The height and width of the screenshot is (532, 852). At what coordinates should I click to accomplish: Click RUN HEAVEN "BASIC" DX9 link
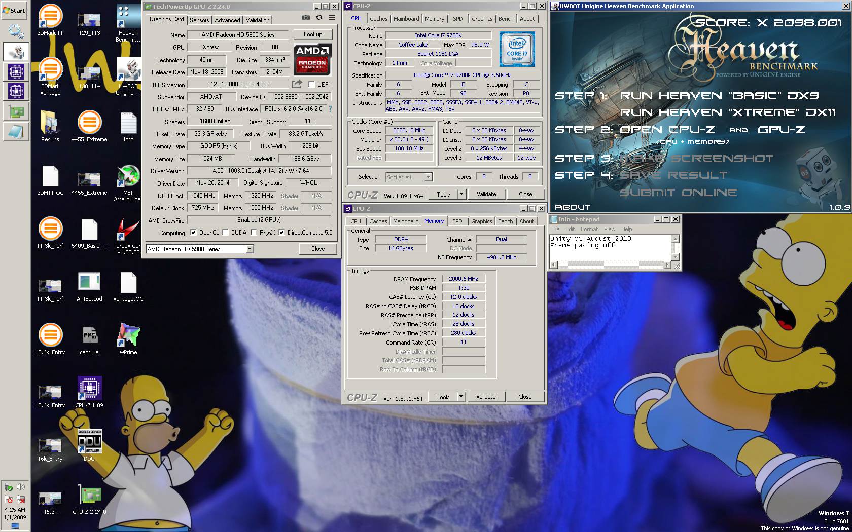click(719, 96)
